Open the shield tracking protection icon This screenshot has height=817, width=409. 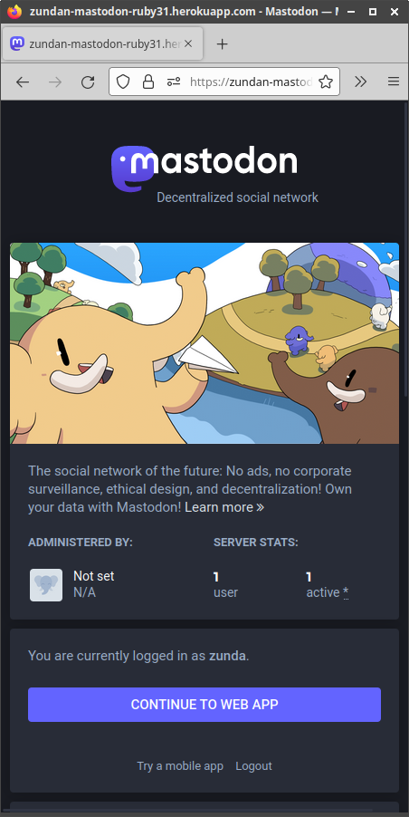[x=123, y=82]
